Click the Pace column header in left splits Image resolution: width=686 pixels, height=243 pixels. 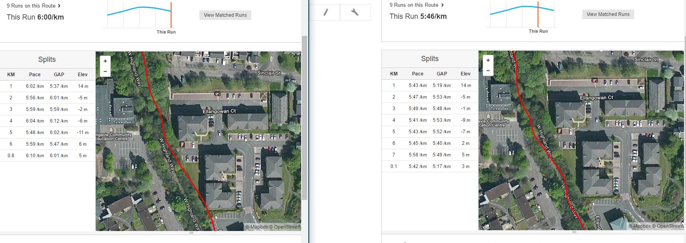[x=35, y=75]
